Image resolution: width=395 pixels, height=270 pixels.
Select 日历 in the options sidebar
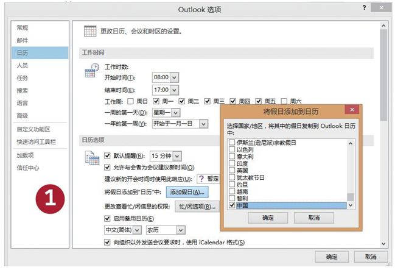[40, 53]
